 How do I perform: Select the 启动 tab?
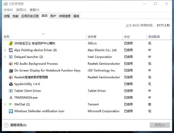44,16
